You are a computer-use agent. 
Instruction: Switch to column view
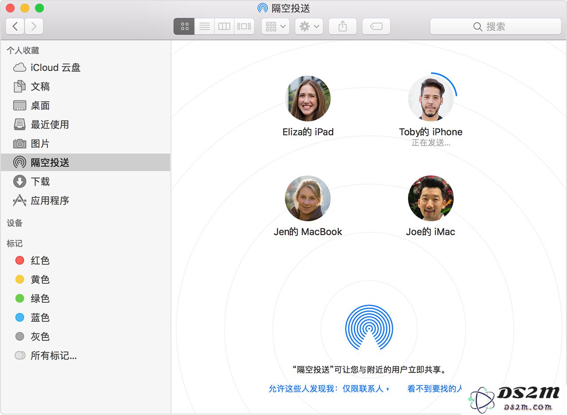coord(224,27)
